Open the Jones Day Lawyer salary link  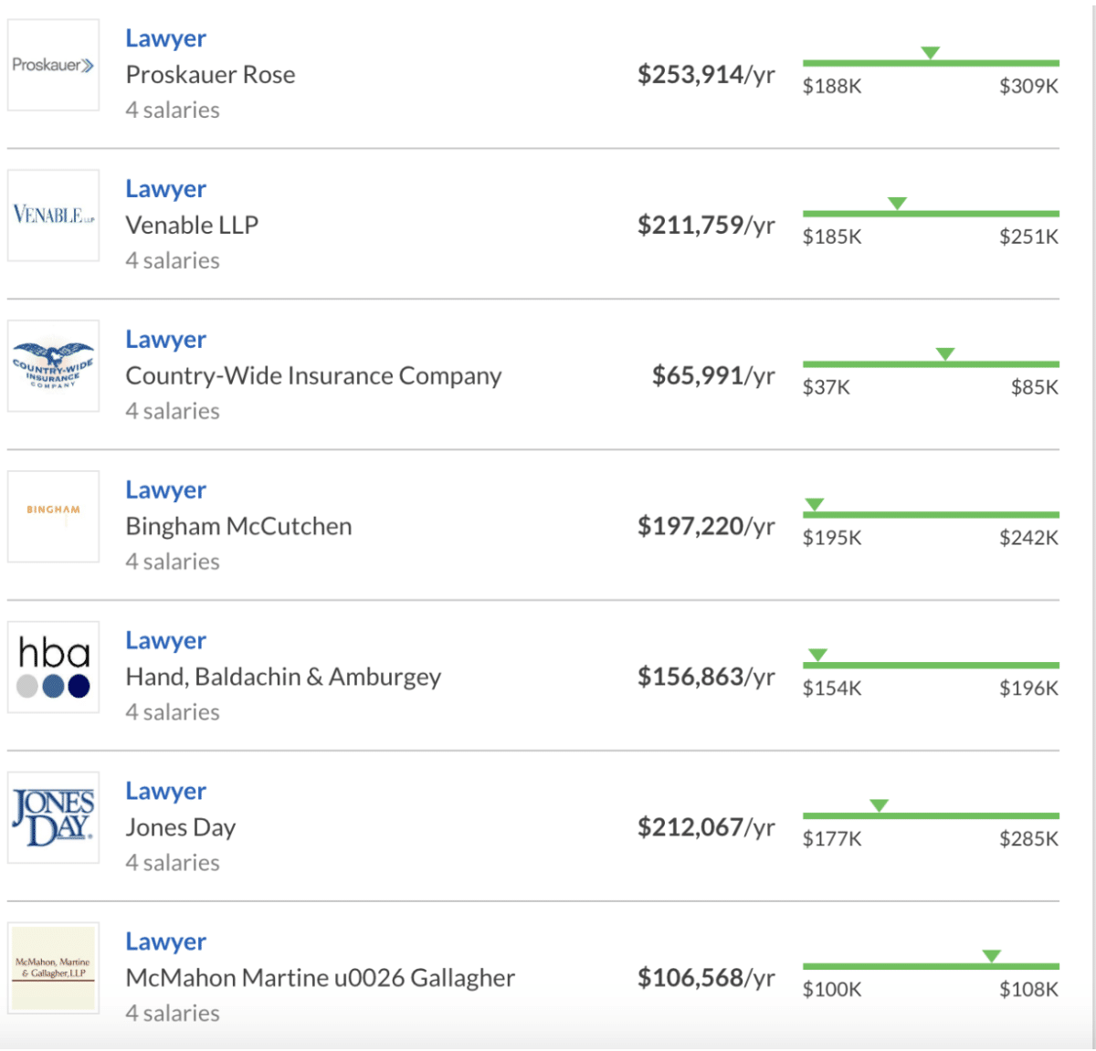pyautogui.click(x=165, y=792)
